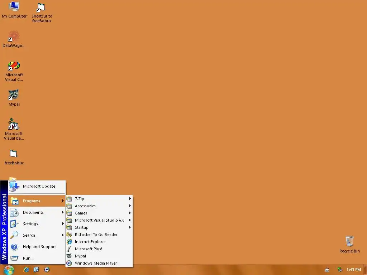Open the Settings submenu
The width and height of the screenshot is (367, 275).
tap(37, 224)
